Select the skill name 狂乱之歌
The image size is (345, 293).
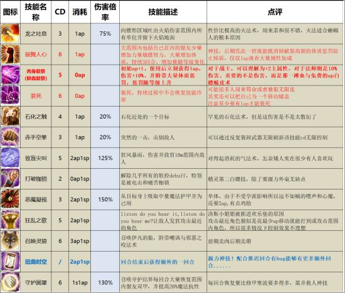click(36, 220)
